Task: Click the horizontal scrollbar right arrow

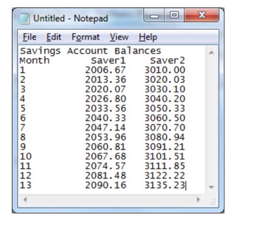Action: click(x=198, y=200)
